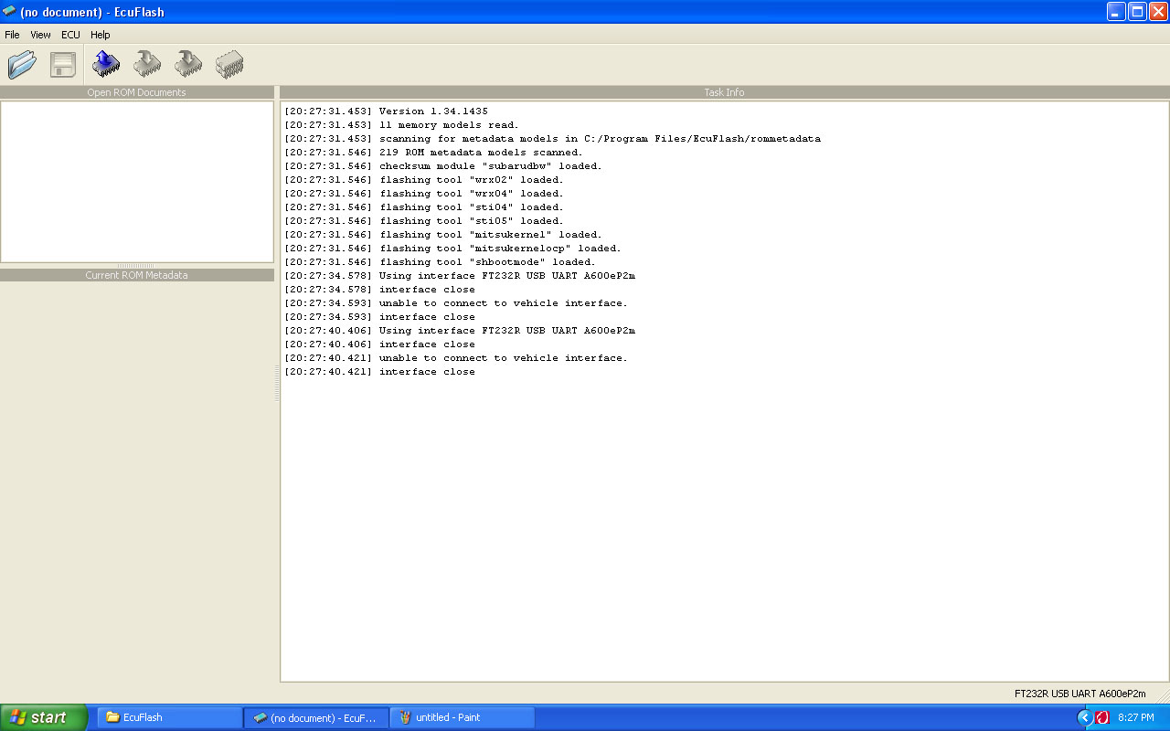Viewport: 1170px width, 731px height.
Task: Click the Version 1.34.1435 log line
Action: tap(386, 111)
